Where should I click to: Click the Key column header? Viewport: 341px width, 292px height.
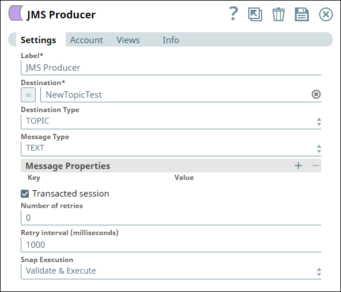pyautogui.click(x=34, y=178)
